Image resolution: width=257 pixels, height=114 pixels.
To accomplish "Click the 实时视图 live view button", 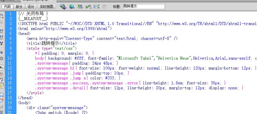I will [46, 7].
